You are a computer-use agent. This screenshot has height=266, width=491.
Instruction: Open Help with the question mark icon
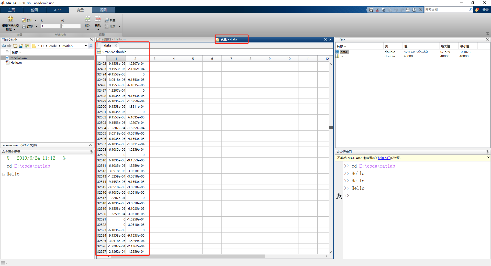pos(414,10)
